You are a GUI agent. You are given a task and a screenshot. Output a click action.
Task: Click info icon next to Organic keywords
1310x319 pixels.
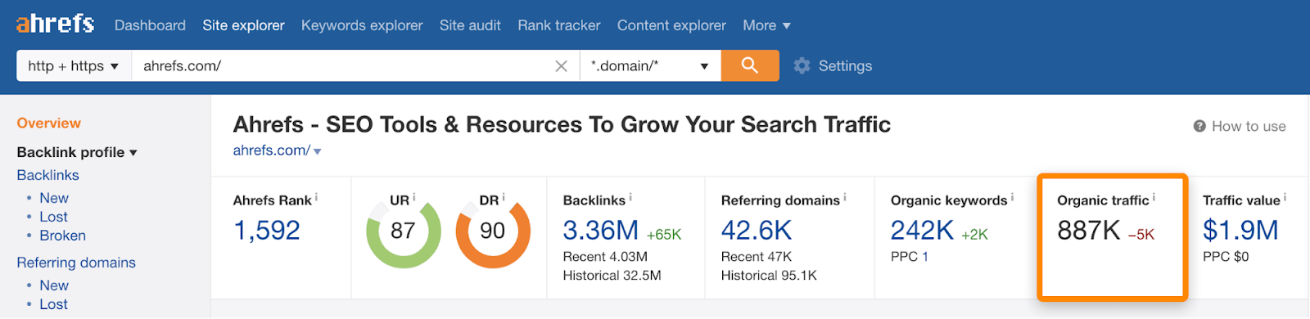coord(1013,197)
